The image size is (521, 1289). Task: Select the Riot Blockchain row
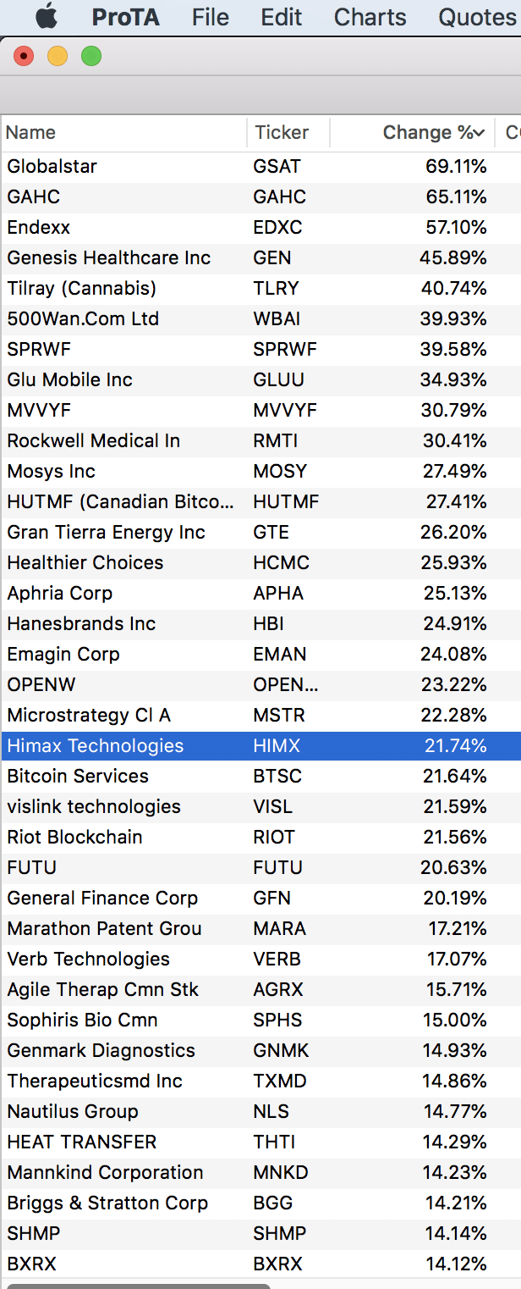(x=260, y=838)
